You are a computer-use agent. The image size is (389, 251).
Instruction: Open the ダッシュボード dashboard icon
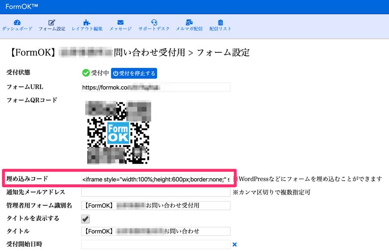[x=17, y=22]
